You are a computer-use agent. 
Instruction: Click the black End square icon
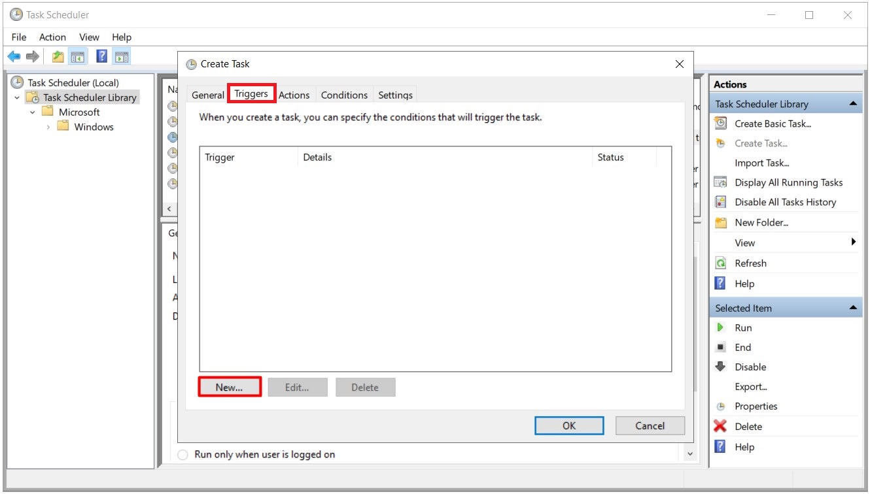[720, 347]
